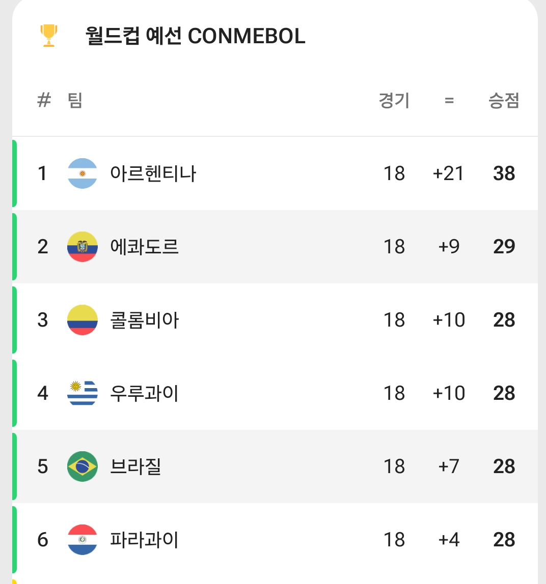Click Ecuador's +9 goal difference

[x=449, y=247]
